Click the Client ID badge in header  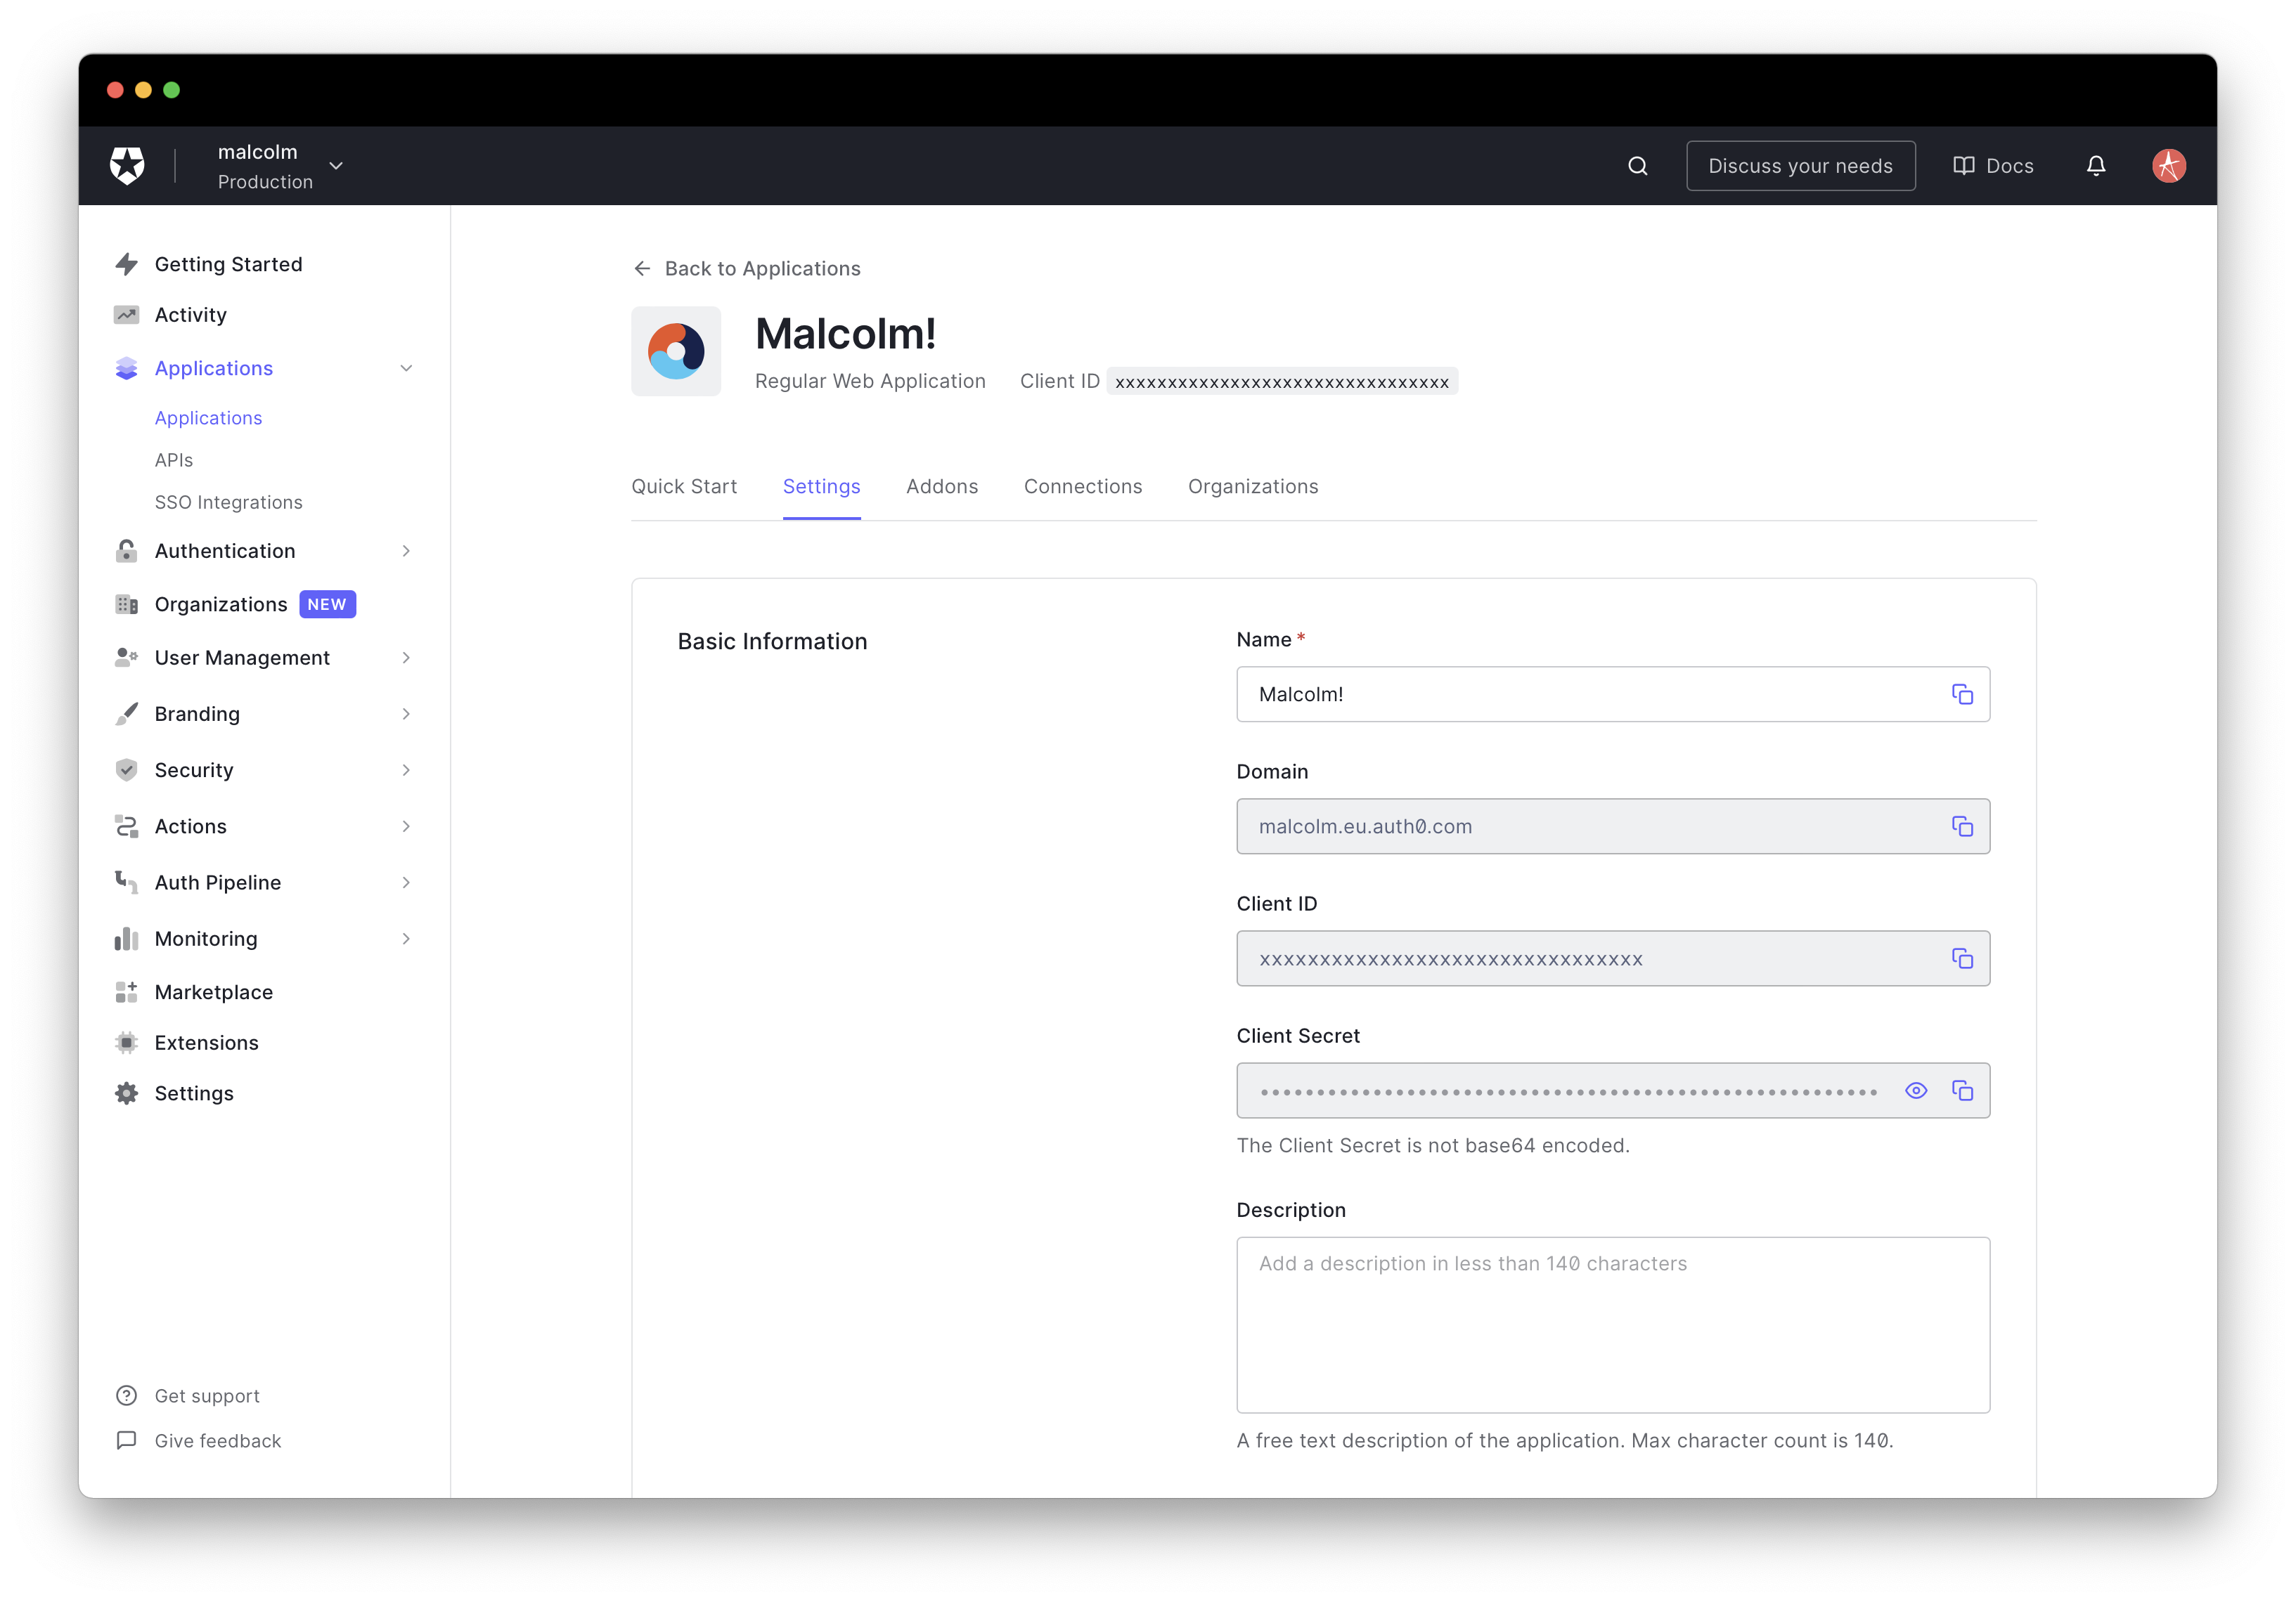[x=1282, y=382]
